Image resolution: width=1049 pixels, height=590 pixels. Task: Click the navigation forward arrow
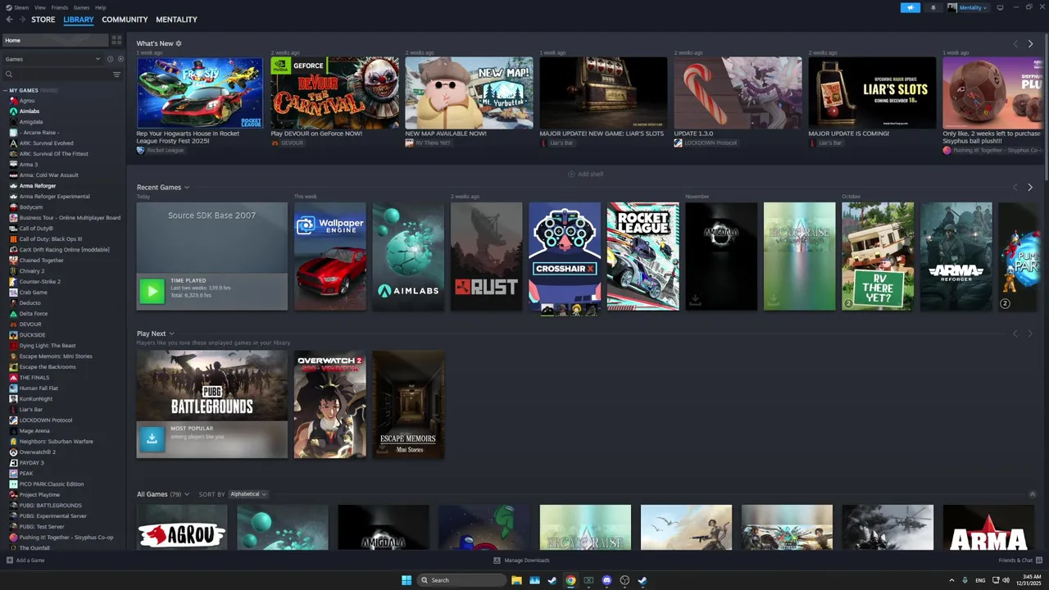(x=21, y=19)
